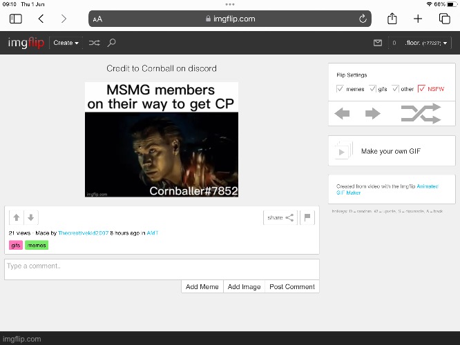Viewport: 460px width, 345px height.
Task: Click the header shuffle random icon
Action: pos(95,43)
